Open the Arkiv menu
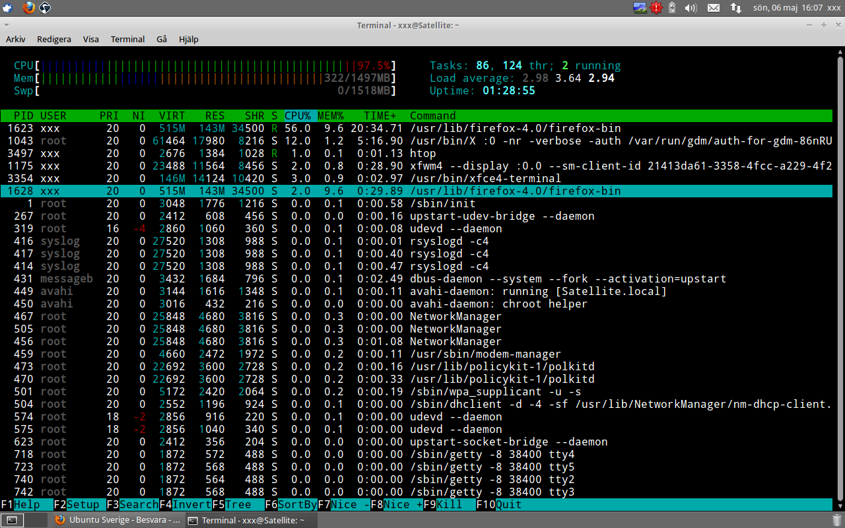The height and width of the screenshot is (528, 845). (15, 39)
